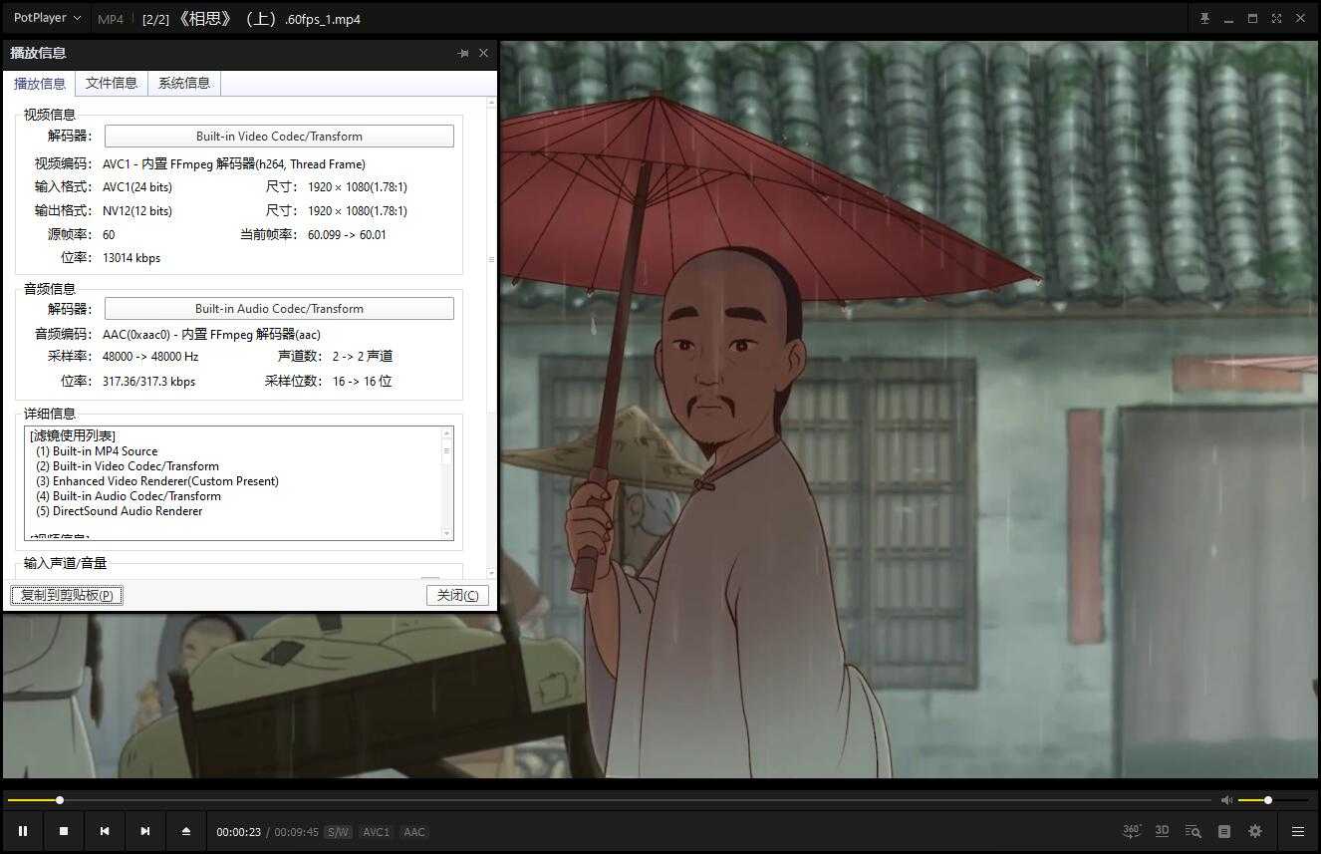The height and width of the screenshot is (854, 1321).
Task: Open the chapter/bookmark search icon
Action: pyautogui.click(x=1193, y=831)
